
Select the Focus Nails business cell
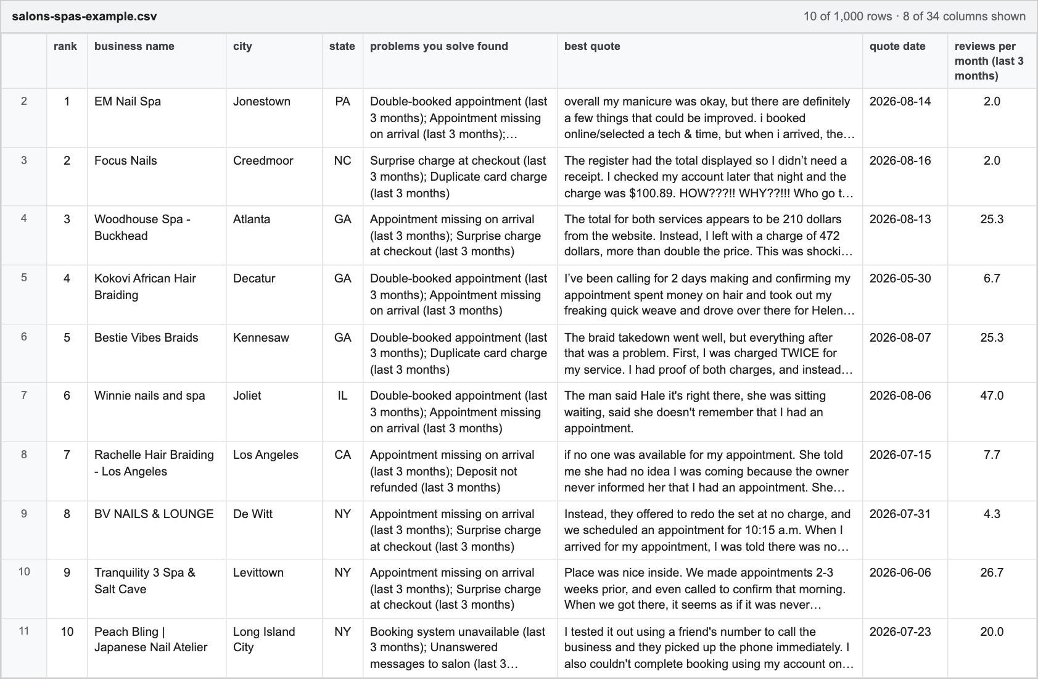click(x=157, y=176)
